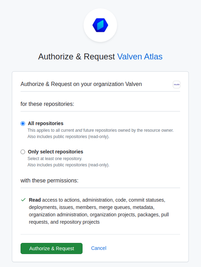Click the green Authorize & Request button
The width and height of the screenshot is (201, 267).
click(52, 248)
